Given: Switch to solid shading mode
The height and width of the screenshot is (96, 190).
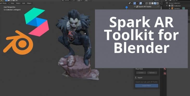Looking at the screenshot, I should pos(153,3).
